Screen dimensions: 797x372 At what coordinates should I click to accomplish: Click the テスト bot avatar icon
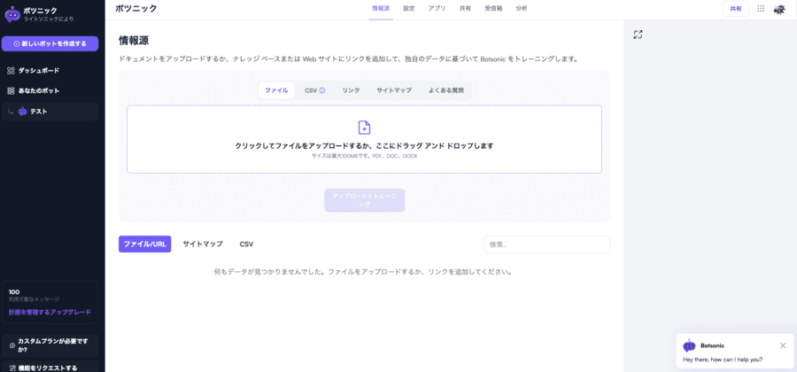22,112
